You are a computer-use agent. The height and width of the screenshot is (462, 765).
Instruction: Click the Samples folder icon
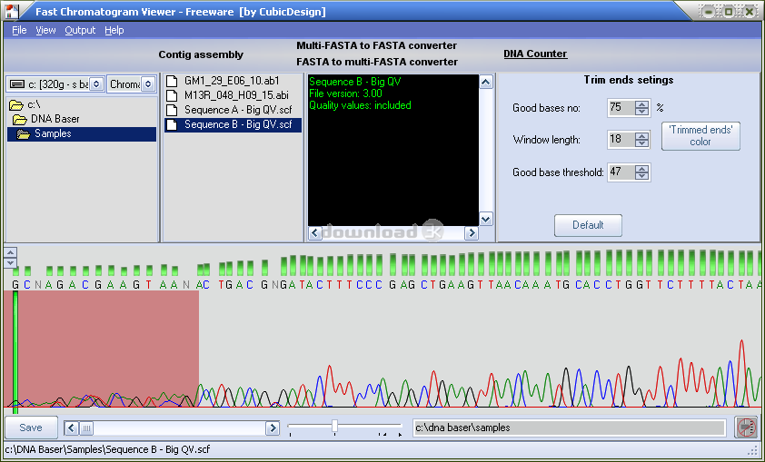(23, 134)
